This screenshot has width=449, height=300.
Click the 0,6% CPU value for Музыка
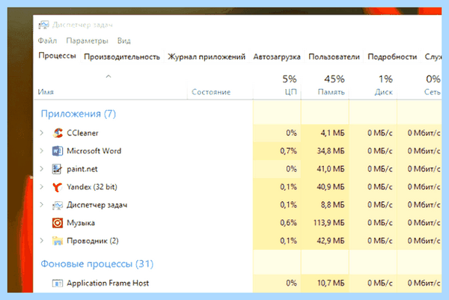(x=288, y=223)
